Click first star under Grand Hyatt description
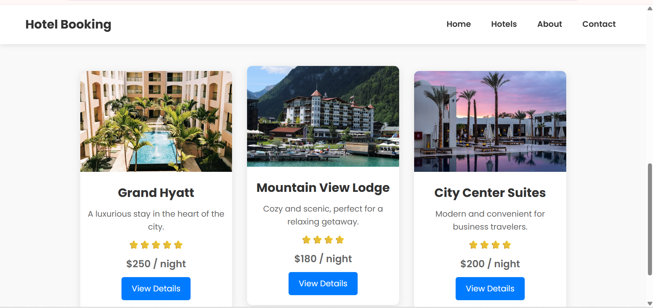This screenshot has width=653, height=308. pyautogui.click(x=134, y=245)
